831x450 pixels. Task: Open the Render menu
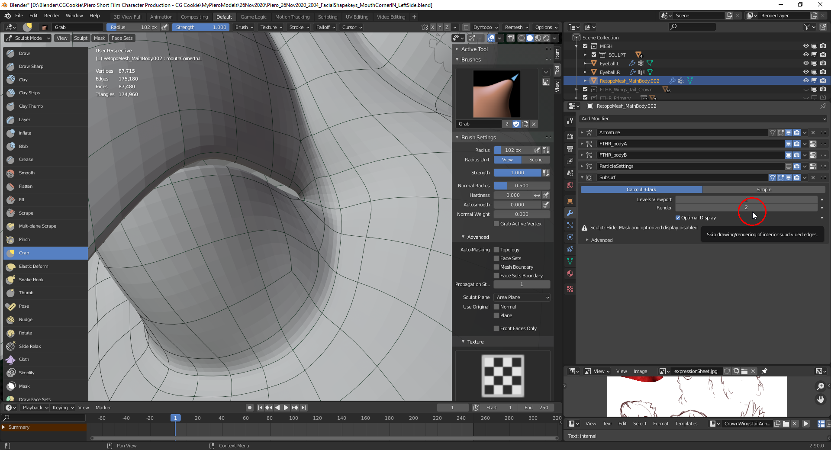(x=52, y=16)
